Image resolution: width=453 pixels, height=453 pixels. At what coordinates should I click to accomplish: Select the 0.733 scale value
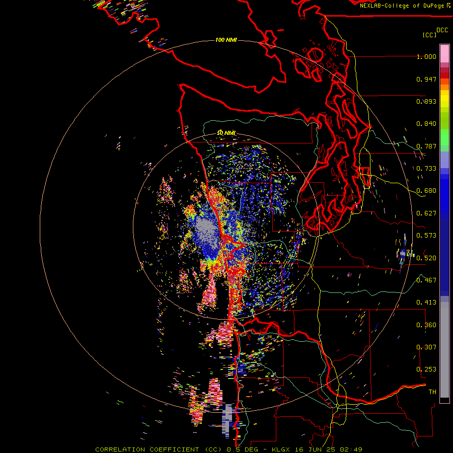click(426, 169)
